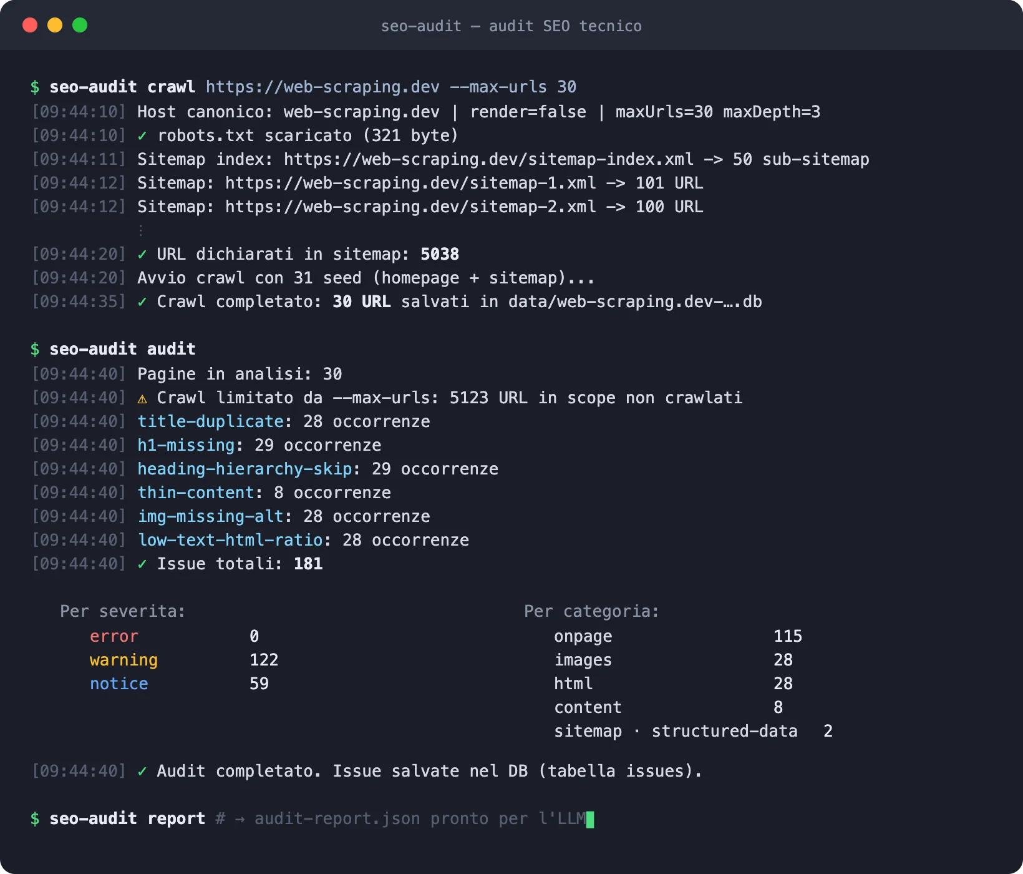Viewport: 1023px width, 874px height.
Task: Click the title-duplicate rule name
Action: [x=211, y=421]
